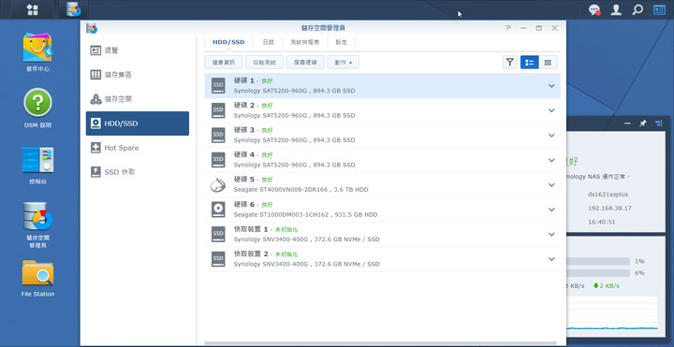Open the search magnifier icon
674x347 pixels.
coord(637,10)
